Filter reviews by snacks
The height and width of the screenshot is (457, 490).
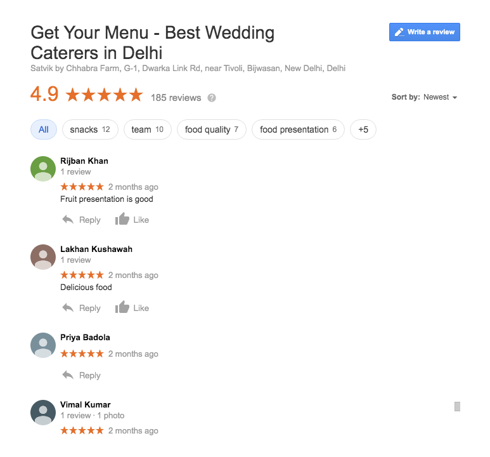pos(90,129)
